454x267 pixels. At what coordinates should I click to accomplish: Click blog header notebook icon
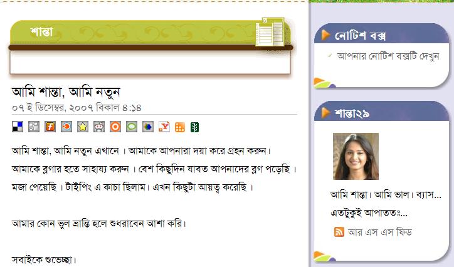270,32
